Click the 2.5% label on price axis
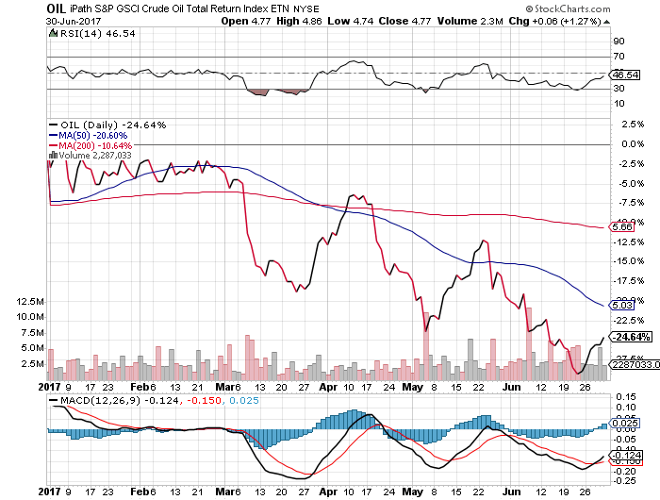The height and width of the screenshot is (500, 660). tap(633, 125)
